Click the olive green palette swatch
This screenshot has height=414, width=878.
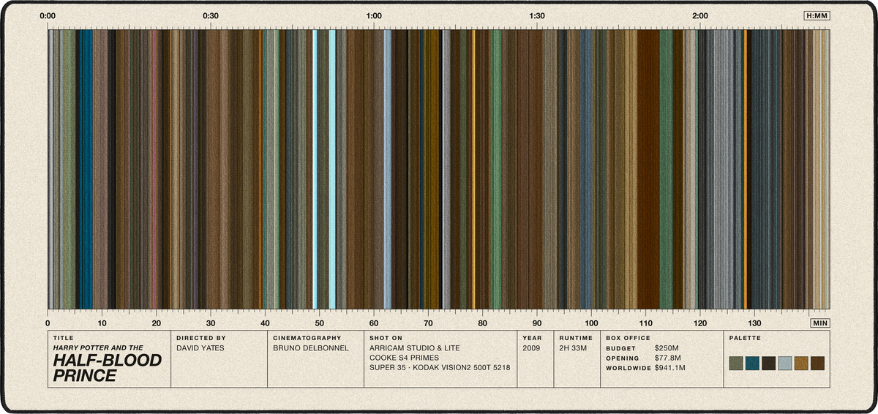(736, 363)
